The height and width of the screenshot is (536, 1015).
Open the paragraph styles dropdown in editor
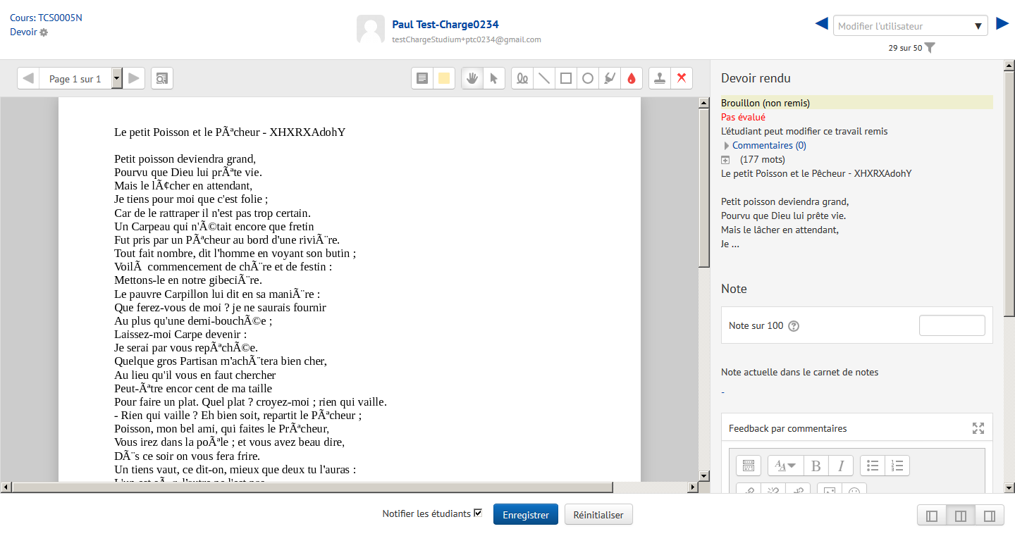(x=786, y=466)
